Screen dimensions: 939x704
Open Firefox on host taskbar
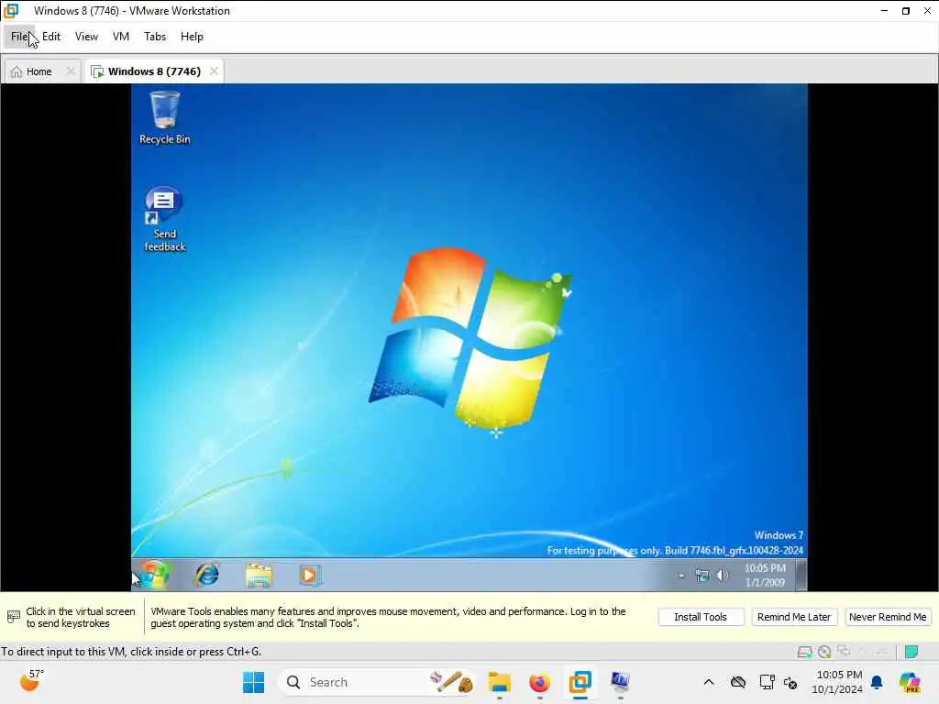(x=539, y=682)
